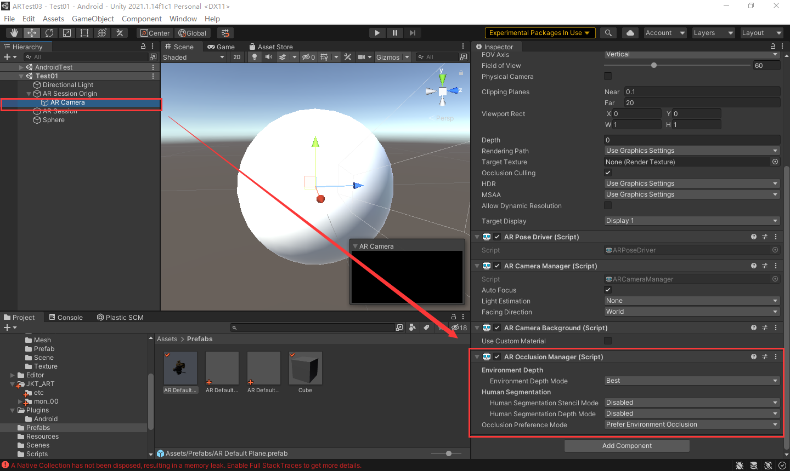Screen dimensions: 790x471
Task: Select the Scale tool
Action: (x=66, y=33)
